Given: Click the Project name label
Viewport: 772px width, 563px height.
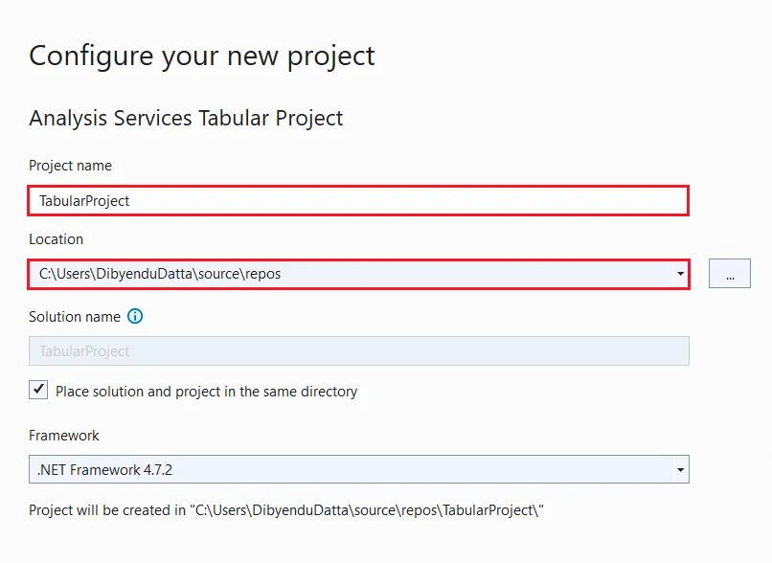Looking at the screenshot, I should point(70,166).
